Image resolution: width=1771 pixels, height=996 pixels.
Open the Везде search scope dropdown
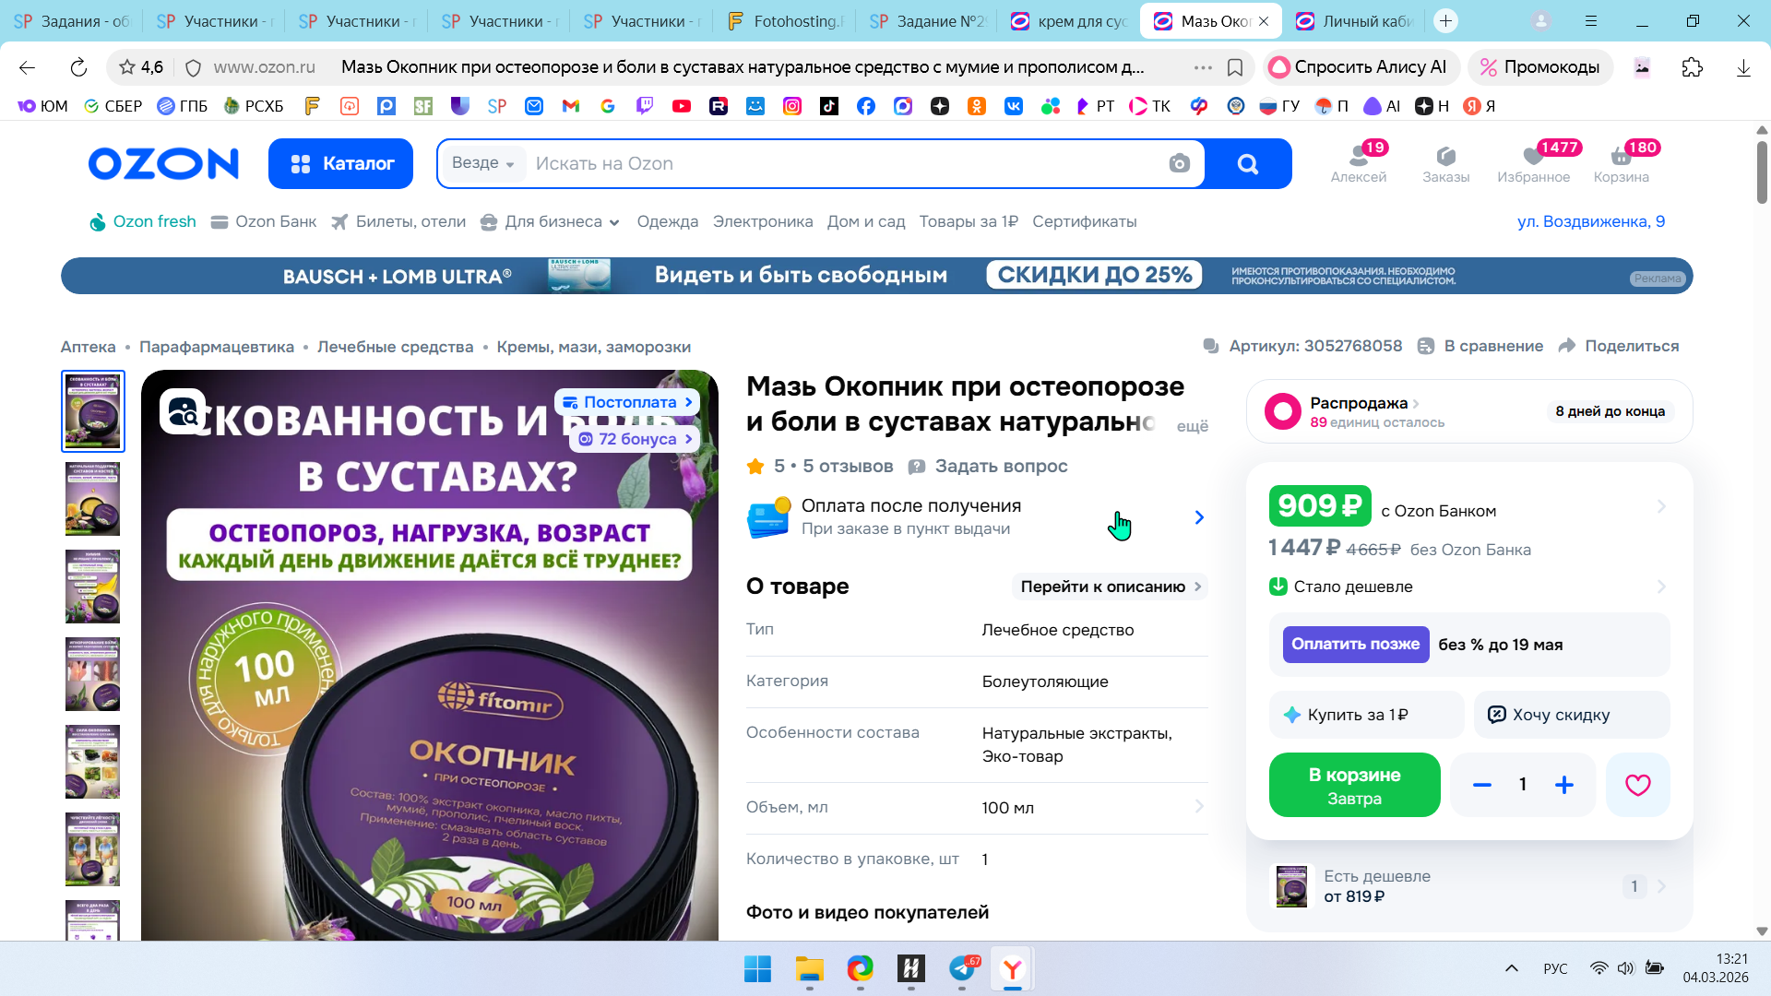pyautogui.click(x=482, y=163)
